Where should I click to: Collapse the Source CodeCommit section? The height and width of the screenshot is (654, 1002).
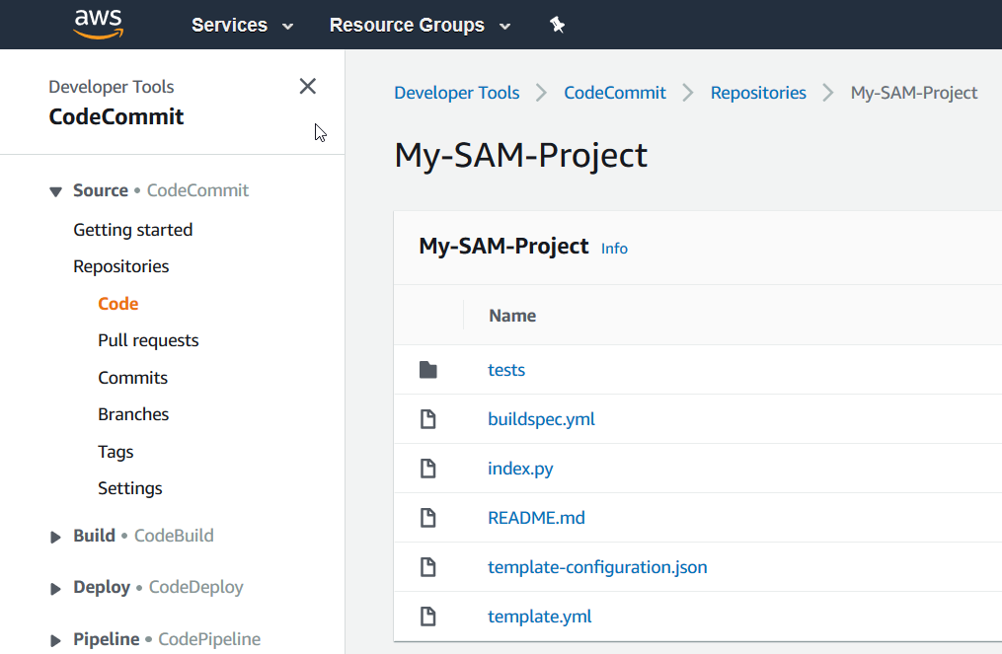[56, 191]
